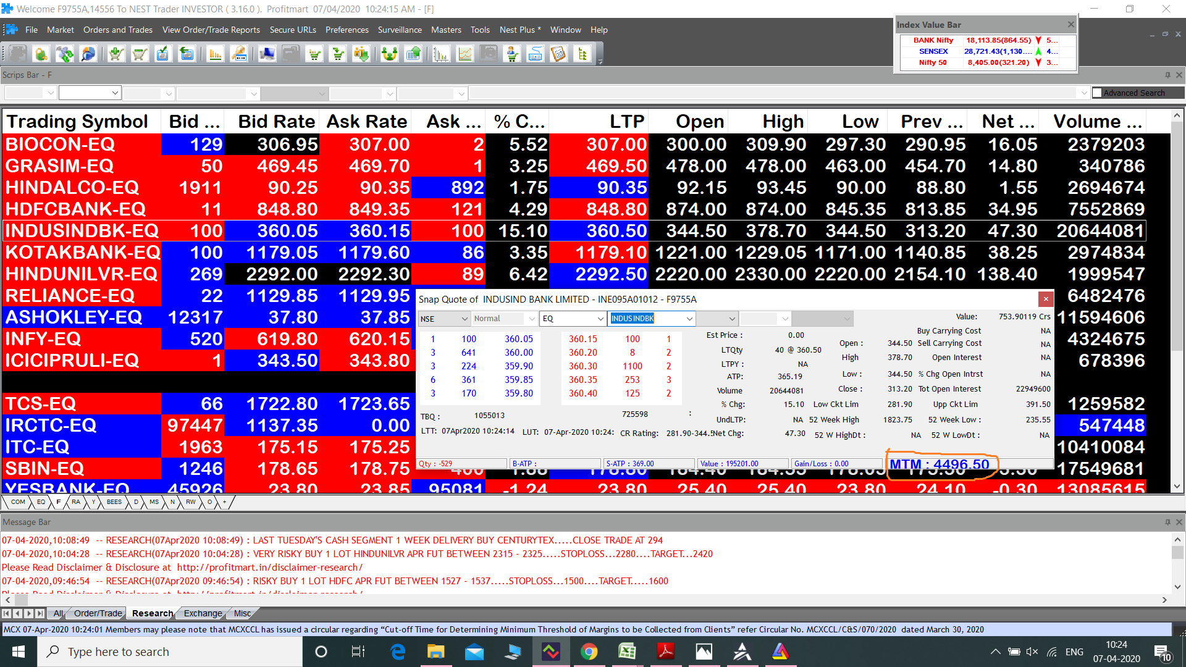The width and height of the screenshot is (1186, 667).
Task: Click the pie chart with magnifier toolbar icon
Action: click(88, 54)
